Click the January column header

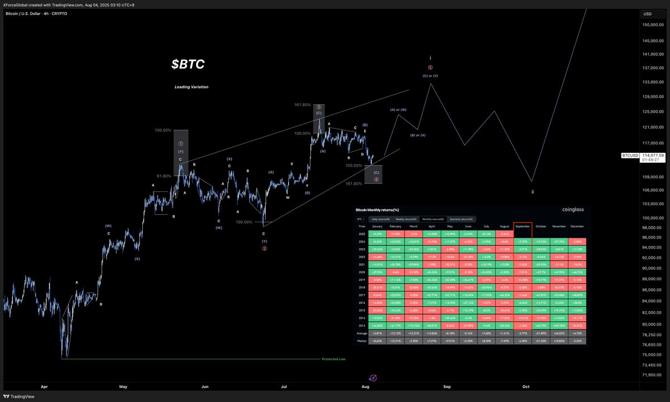377,226
